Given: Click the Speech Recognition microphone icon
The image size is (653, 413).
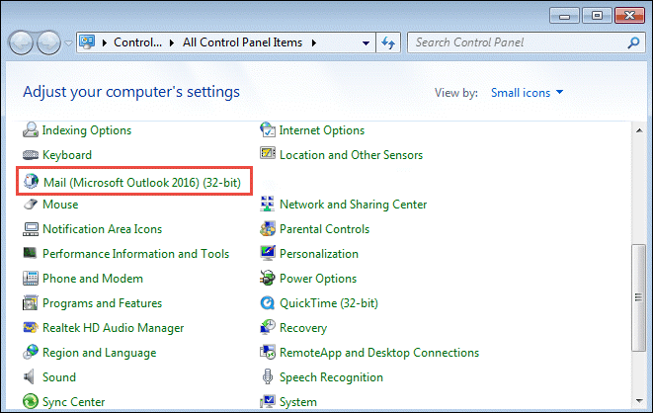Looking at the screenshot, I should point(268,376).
